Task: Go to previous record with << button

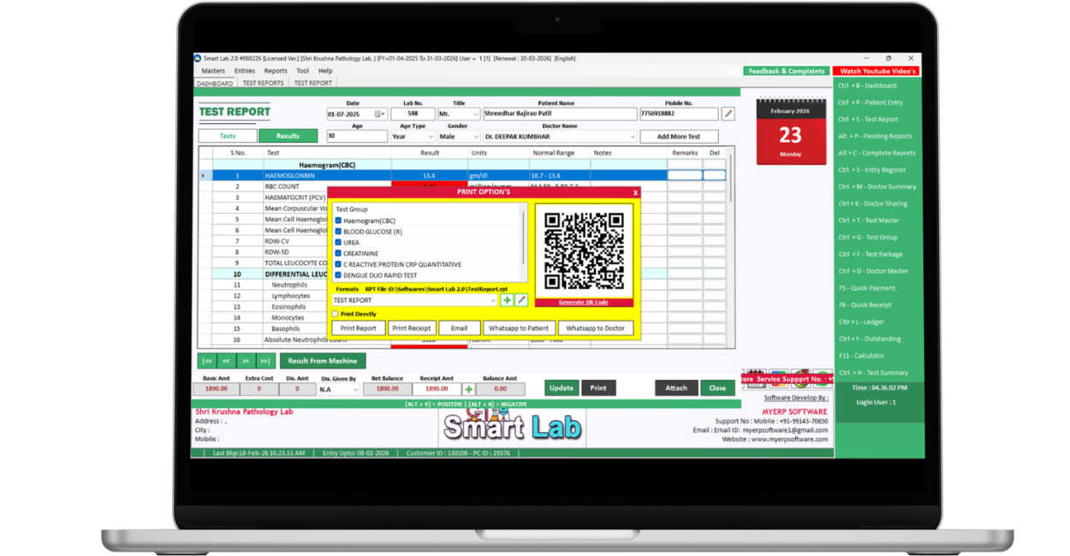Action: (x=226, y=361)
